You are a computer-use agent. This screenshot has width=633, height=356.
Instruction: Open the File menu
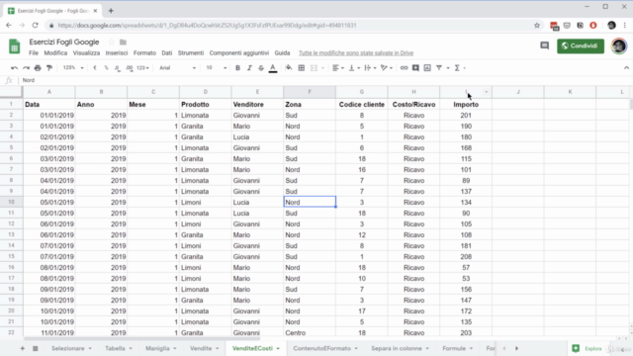[34, 52]
